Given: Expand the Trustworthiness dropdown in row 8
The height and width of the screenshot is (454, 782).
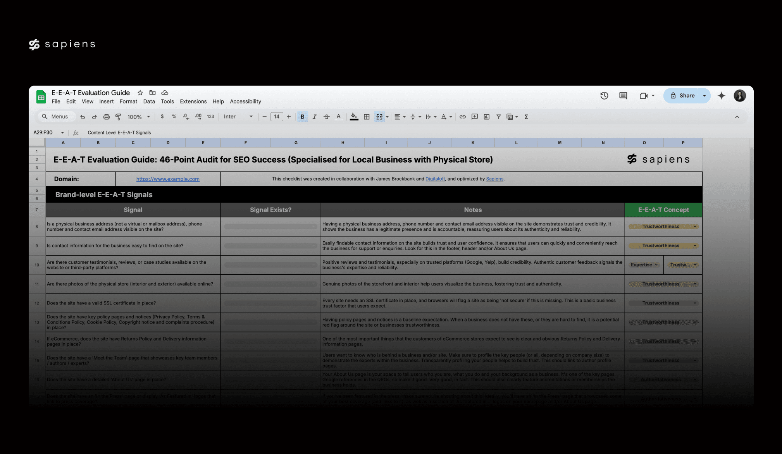Looking at the screenshot, I should 695,227.
